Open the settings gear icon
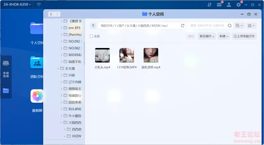 coord(239,5)
